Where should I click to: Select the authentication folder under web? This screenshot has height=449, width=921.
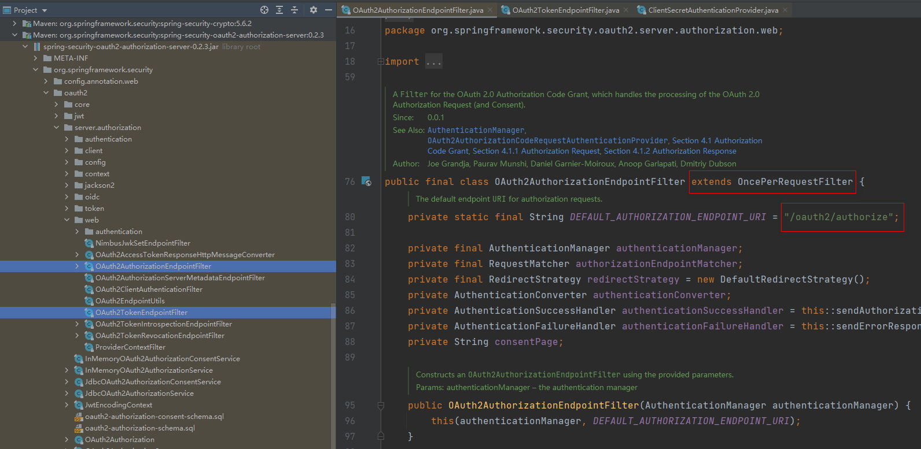(119, 232)
